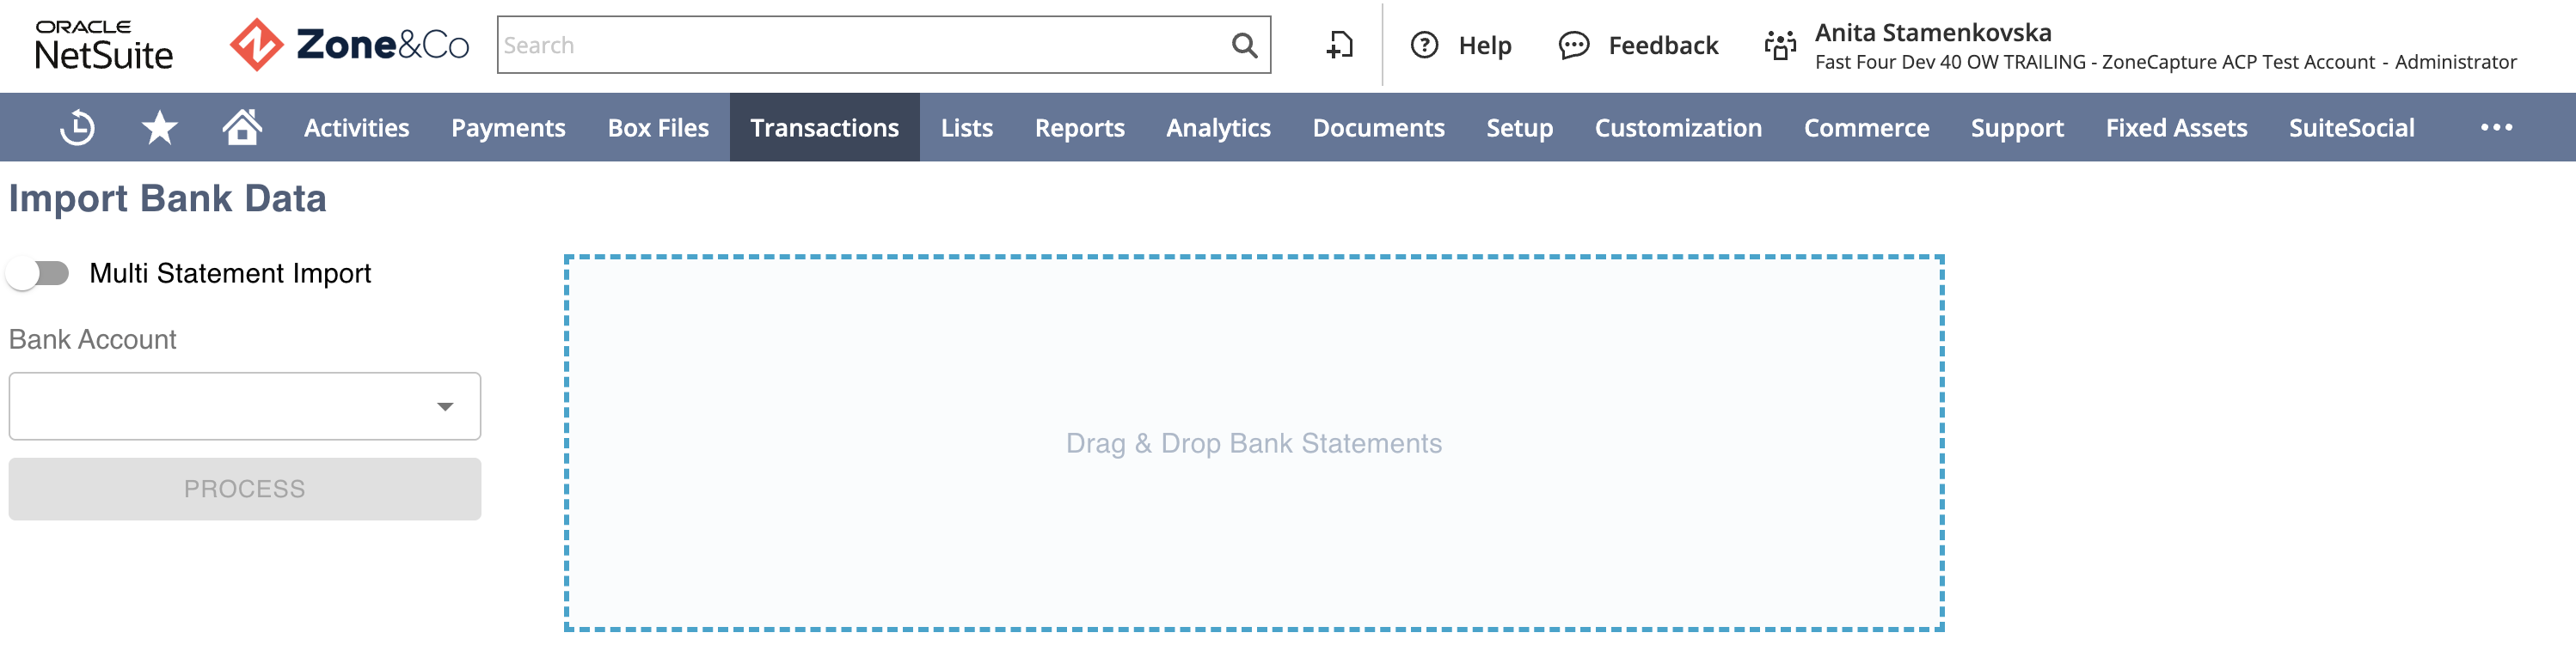Screen dimensions: 2576x651
Task: Open the Customization menu
Action: pyautogui.click(x=1678, y=128)
